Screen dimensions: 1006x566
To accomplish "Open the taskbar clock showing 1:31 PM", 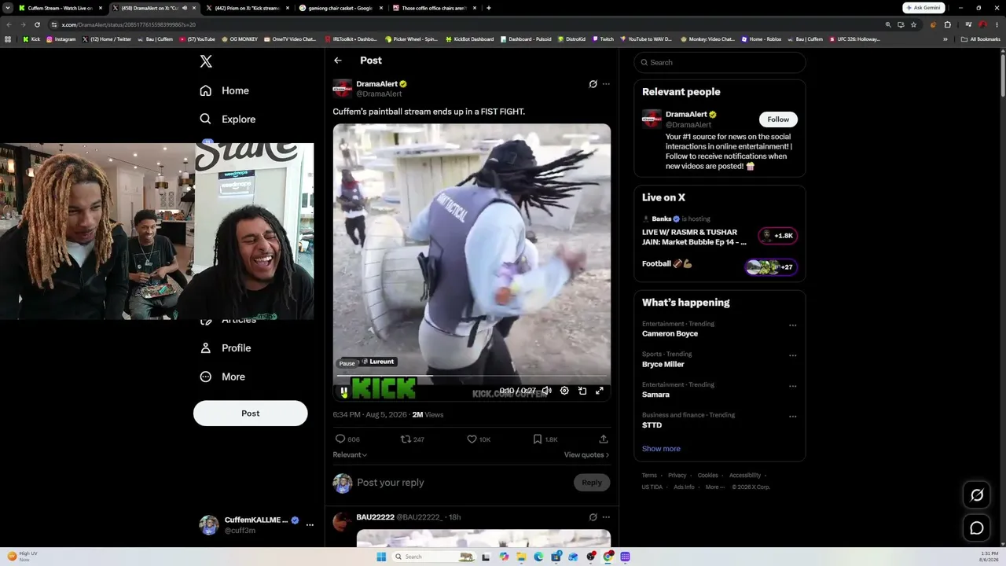I will pyautogui.click(x=989, y=556).
